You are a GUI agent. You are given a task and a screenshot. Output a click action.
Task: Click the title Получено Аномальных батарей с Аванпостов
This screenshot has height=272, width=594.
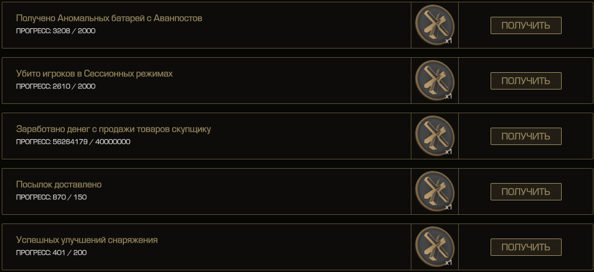pyautogui.click(x=109, y=18)
